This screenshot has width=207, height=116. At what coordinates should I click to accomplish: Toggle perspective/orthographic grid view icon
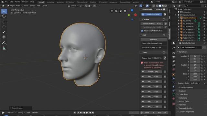point(112,11)
